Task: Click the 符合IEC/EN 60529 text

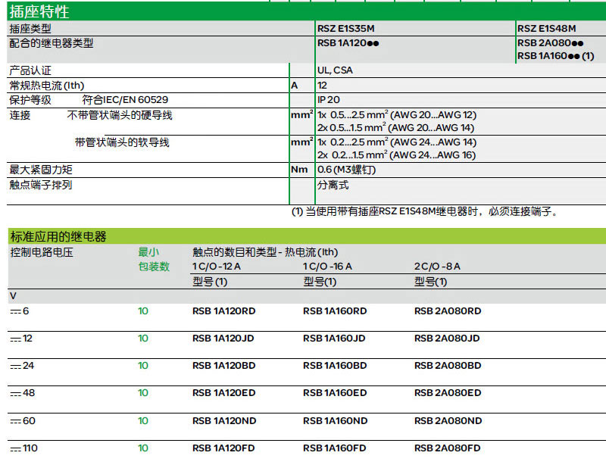Action: 125,100
